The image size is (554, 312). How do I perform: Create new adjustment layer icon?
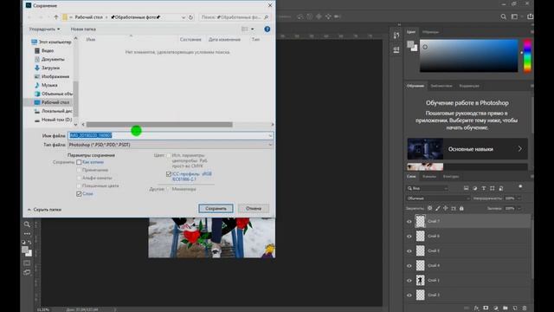point(496,309)
